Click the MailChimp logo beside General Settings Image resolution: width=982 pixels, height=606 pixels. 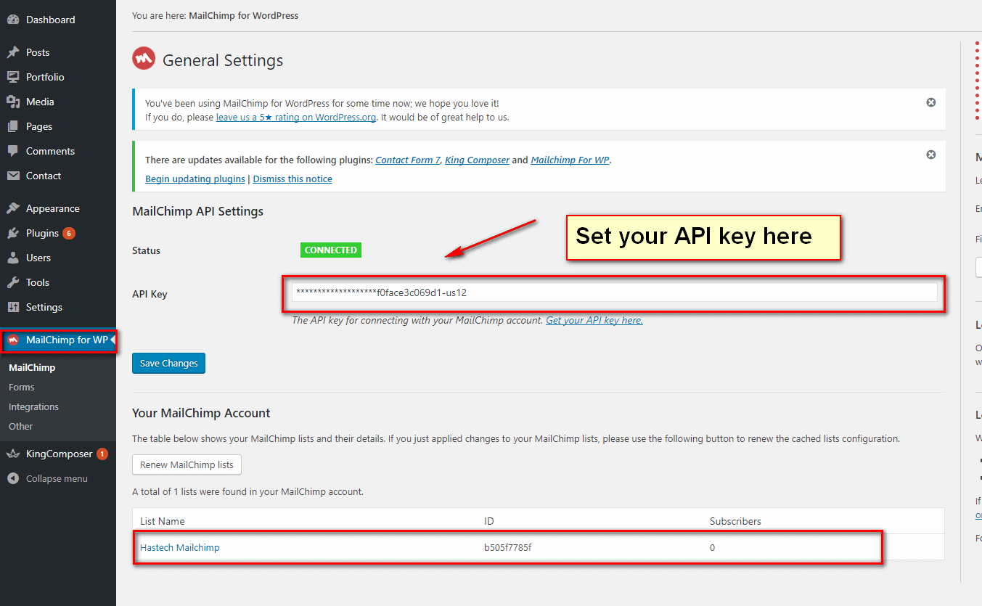pos(144,59)
